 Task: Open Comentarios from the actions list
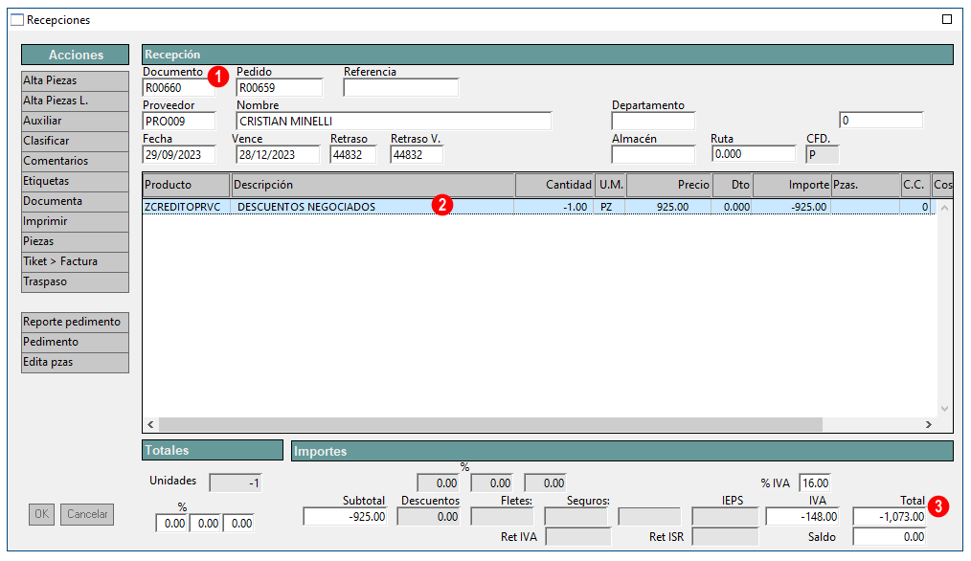click(x=75, y=161)
